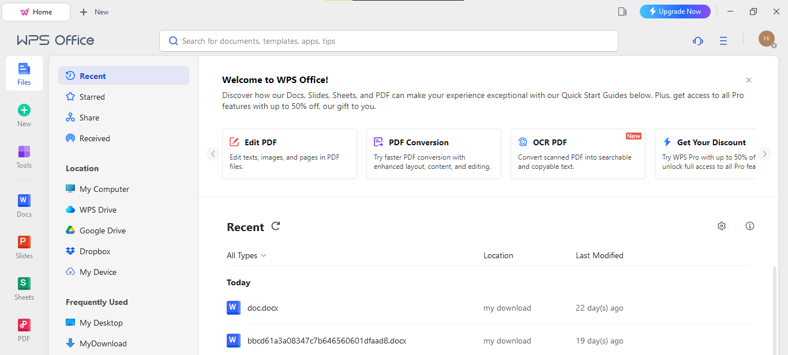The height and width of the screenshot is (355, 788).
Task: Open the All Types filter dropdown
Action: (246, 255)
